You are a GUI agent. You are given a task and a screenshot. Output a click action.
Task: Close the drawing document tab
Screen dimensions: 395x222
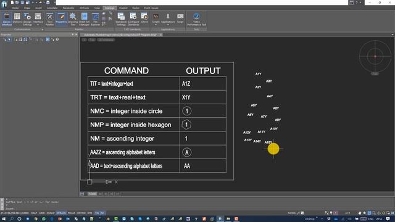pos(160,35)
